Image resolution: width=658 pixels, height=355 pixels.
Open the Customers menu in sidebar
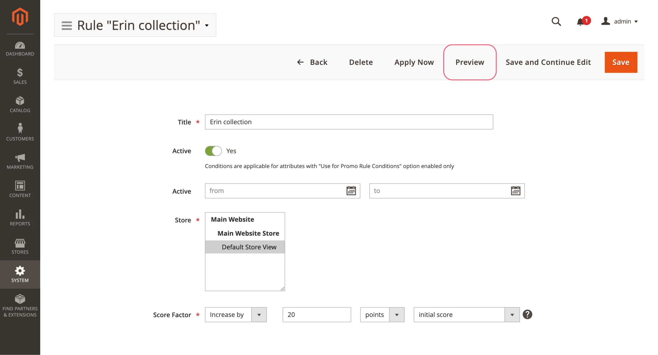20,133
